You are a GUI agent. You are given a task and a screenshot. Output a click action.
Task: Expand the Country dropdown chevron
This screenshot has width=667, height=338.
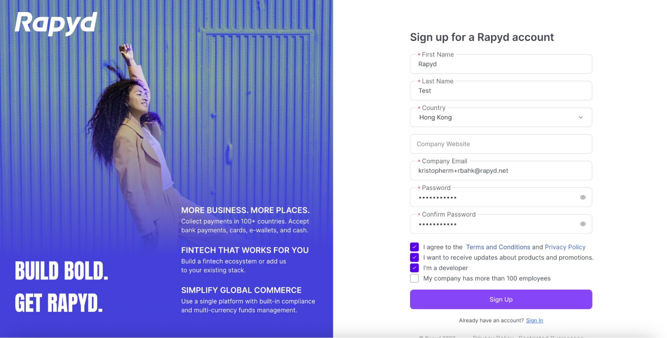pos(581,117)
